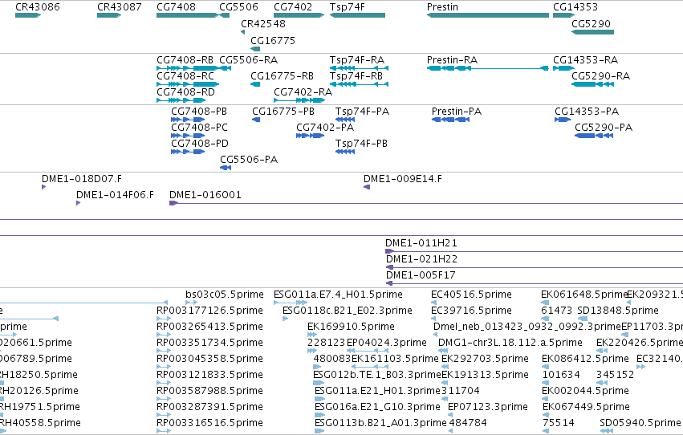683x435 pixels.
Task: Select the Prestin gene bar
Action: click(488, 15)
